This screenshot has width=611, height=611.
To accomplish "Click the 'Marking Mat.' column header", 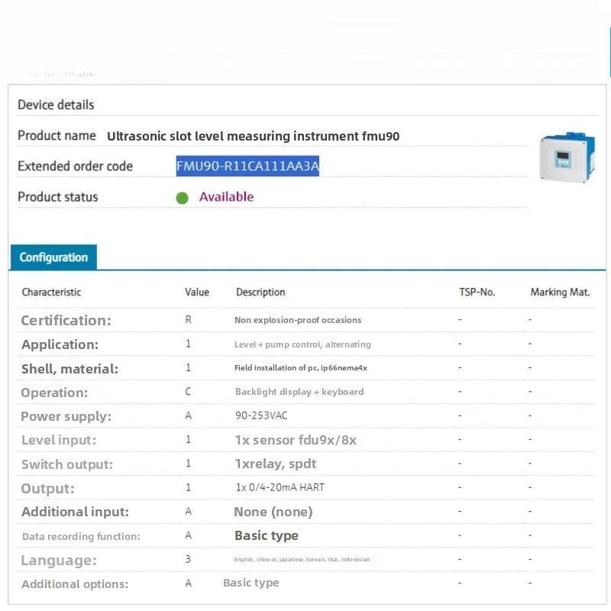I will [560, 293].
